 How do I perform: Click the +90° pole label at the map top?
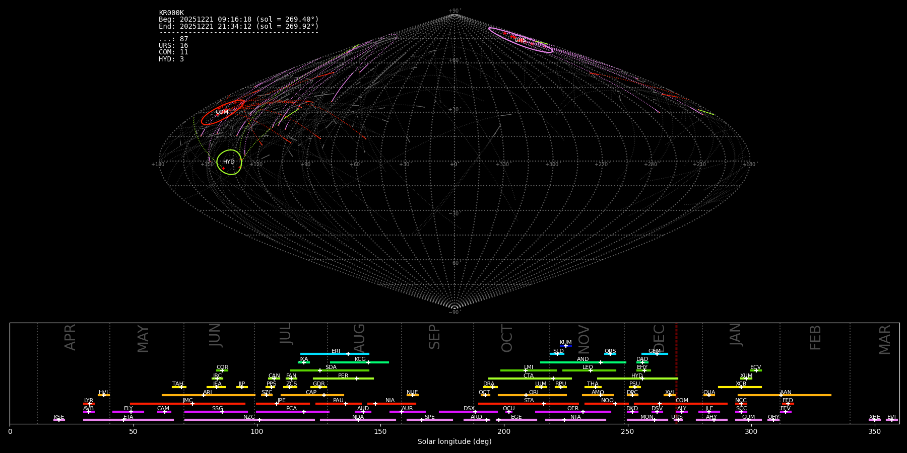454,11
